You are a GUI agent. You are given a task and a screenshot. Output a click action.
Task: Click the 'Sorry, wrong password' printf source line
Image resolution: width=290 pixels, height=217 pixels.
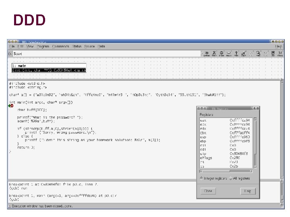[60, 133]
